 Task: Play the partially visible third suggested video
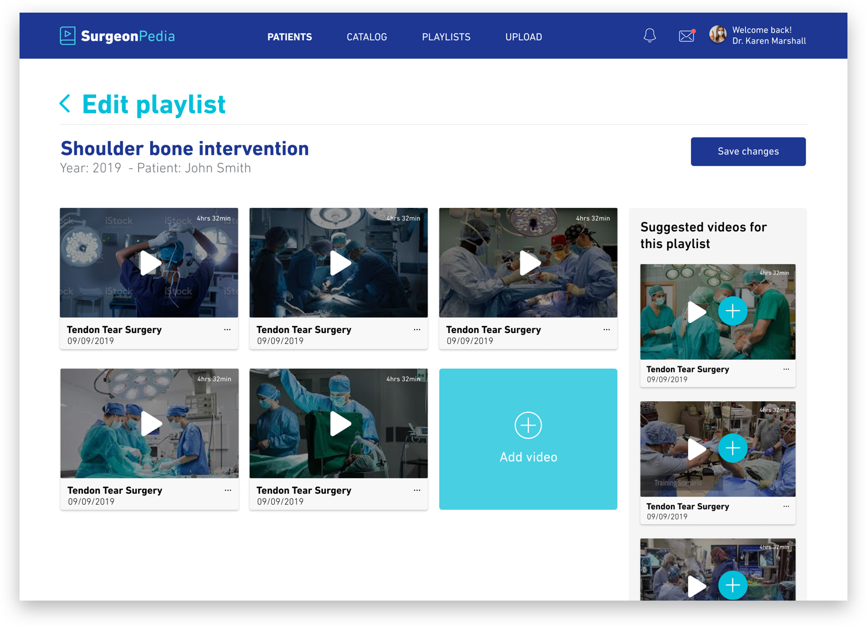(x=697, y=586)
